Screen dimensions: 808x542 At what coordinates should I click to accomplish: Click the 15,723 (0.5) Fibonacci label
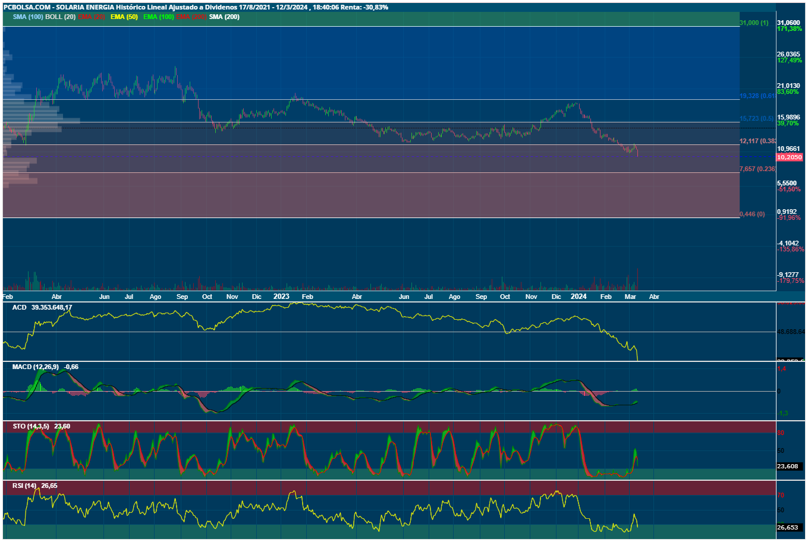click(x=757, y=118)
